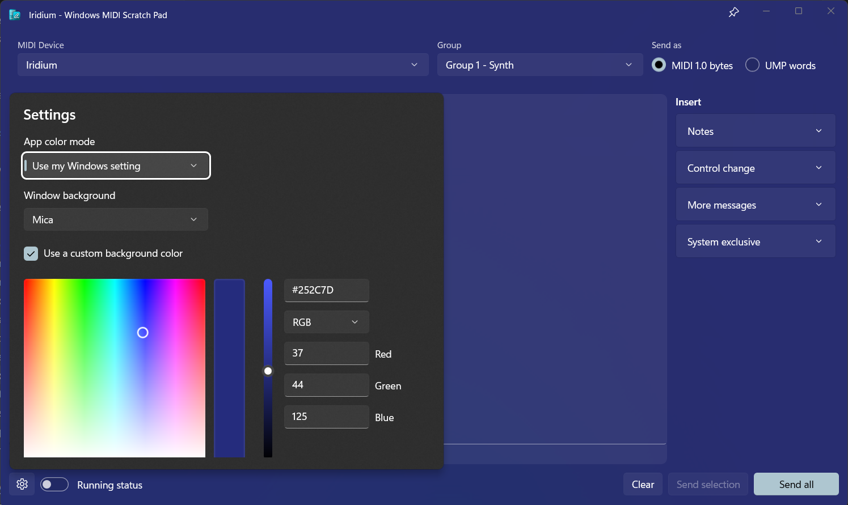Screen dimensions: 848x505
Task: Open settings with the gear icon
Action: (22, 484)
